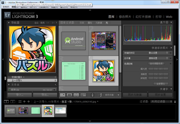Enable 文本 library filter
This screenshot has height=124, width=180.
82,23
